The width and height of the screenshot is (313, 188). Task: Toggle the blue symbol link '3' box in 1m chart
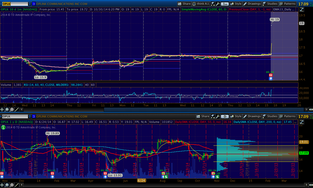pos(34,4)
